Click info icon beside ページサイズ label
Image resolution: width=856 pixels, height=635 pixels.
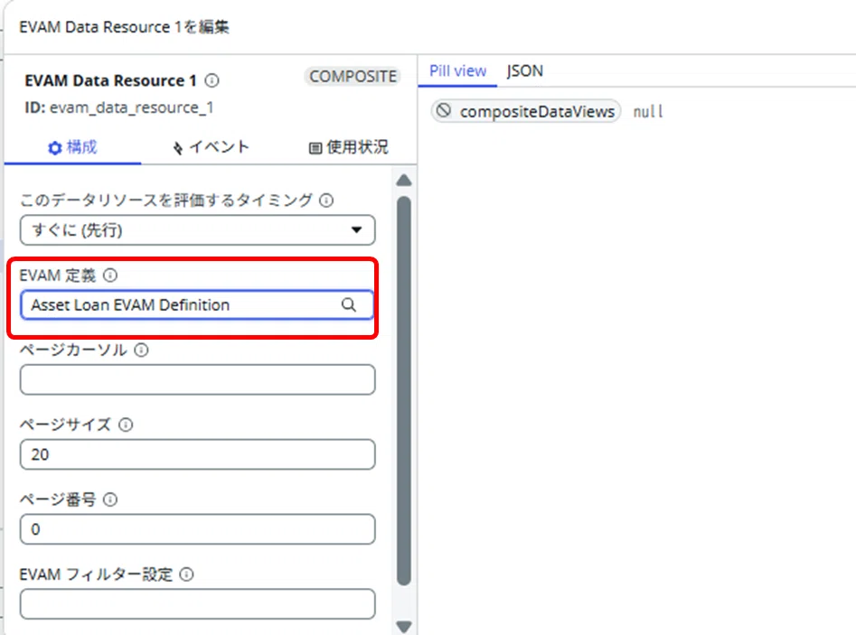[x=127, y=425]
